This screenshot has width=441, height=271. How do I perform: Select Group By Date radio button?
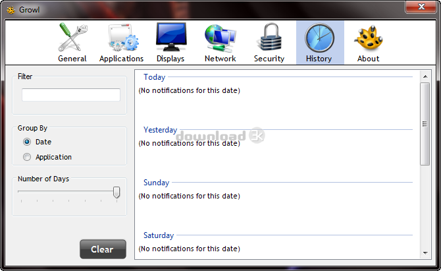[27, 142]
